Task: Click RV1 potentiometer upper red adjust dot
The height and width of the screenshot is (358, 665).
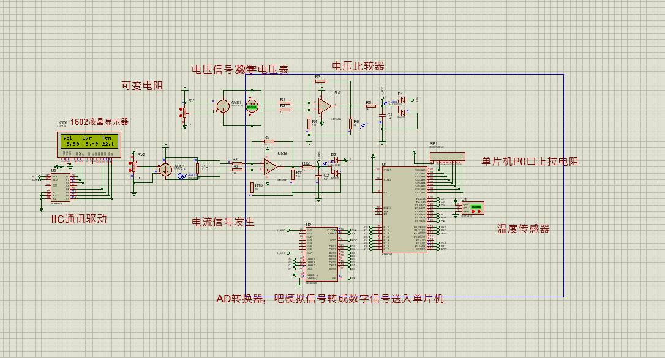Action: point(181,110)
